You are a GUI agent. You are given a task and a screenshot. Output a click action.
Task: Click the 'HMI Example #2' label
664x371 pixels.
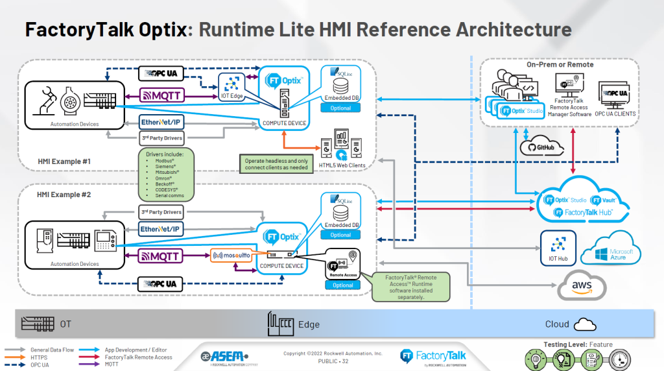pyautogui.click(x=64, y=195)
